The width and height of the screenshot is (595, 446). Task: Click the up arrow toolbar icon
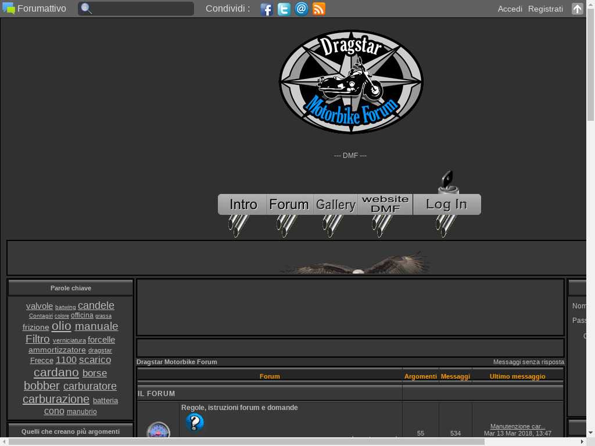[x=577, y=9]
